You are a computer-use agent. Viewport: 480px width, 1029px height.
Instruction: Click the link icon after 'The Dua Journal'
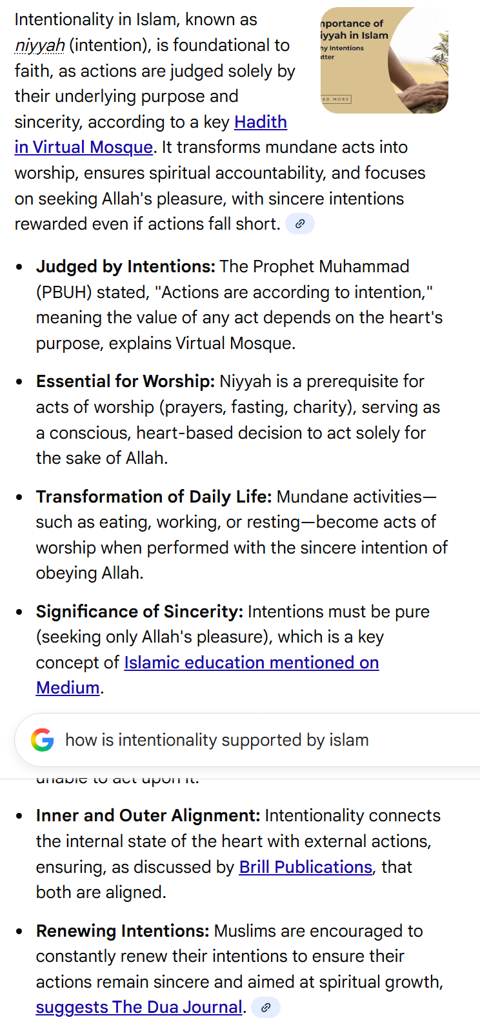click(x=265, y=1007)
